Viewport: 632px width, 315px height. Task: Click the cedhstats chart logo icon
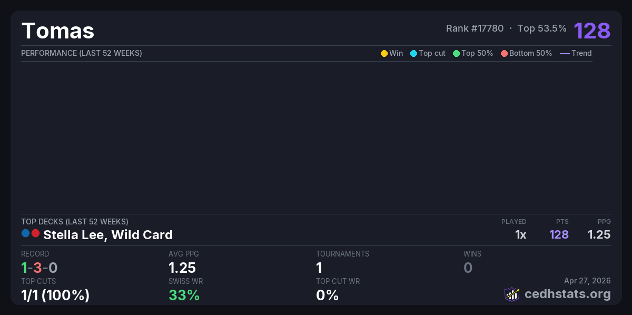512,294
